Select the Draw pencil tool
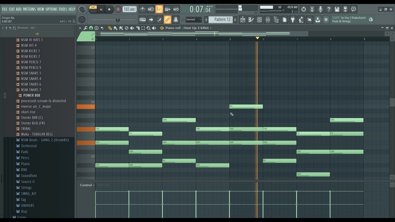Image resolution: width=395 pixels, height=222 pixels. [x=110, y=28]
